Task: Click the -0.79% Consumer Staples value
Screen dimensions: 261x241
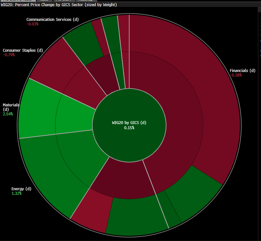Action: (x=9, y=55)
